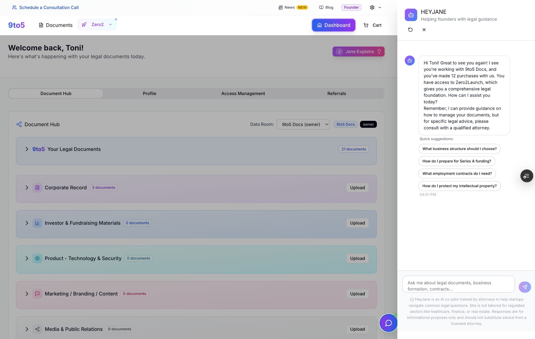The image size is (535, 339).
Task: Switch to the Profile tab
Action: coord(149,94)
